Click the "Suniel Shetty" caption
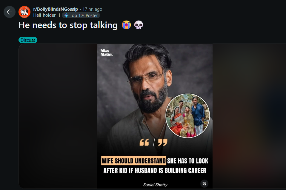 point(155,185)
